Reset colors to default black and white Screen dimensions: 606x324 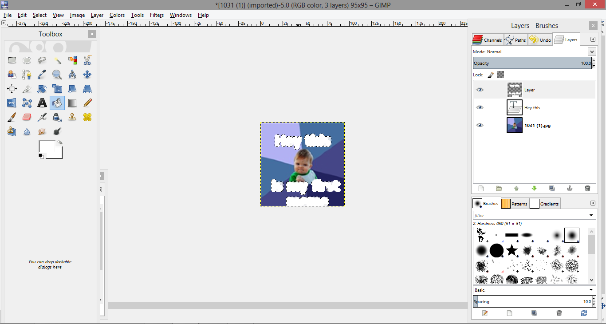pyautogui.click(x=41, y=156)
